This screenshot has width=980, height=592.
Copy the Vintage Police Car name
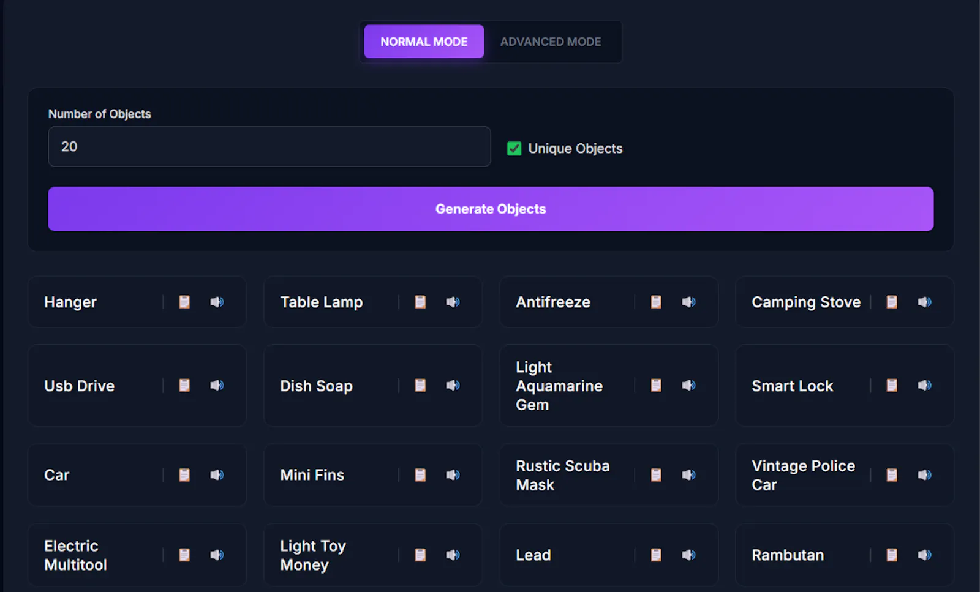coord(892,475)
